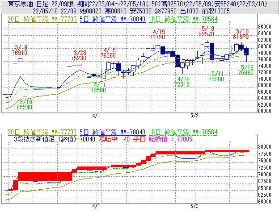Click the 77500 price level on lower axis
The height and width of the screenshot is (212, 279).
tap(265, 154)
